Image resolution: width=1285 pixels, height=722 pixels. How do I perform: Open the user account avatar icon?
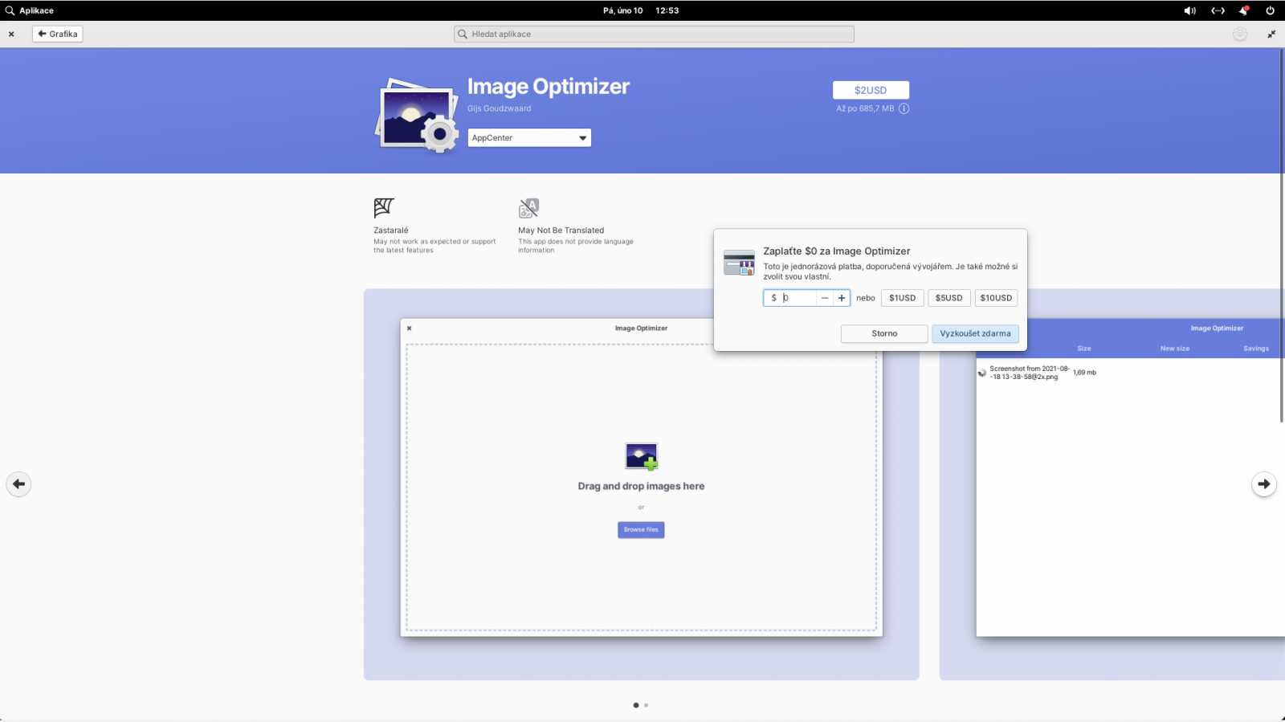(x=1240, y=34)
